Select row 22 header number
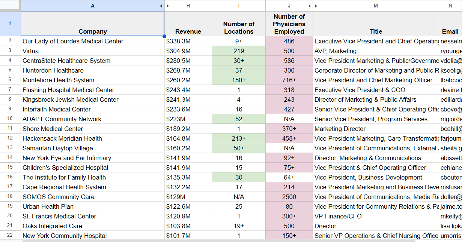Screen dimensions: 462x242 click(x=10, y=236)
